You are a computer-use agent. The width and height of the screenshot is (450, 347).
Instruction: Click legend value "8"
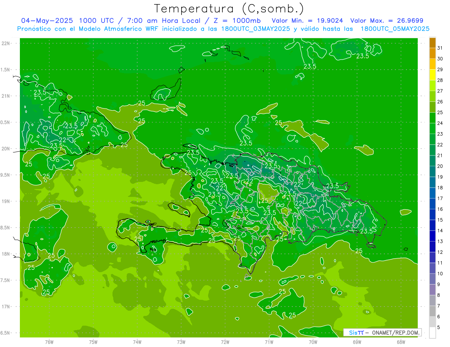coord(439,295)
